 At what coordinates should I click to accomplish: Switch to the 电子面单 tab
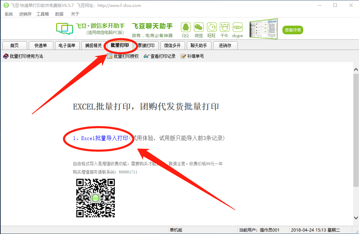click(x=67, y=45)
